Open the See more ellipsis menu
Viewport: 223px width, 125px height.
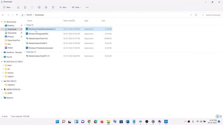pos(87,7)
